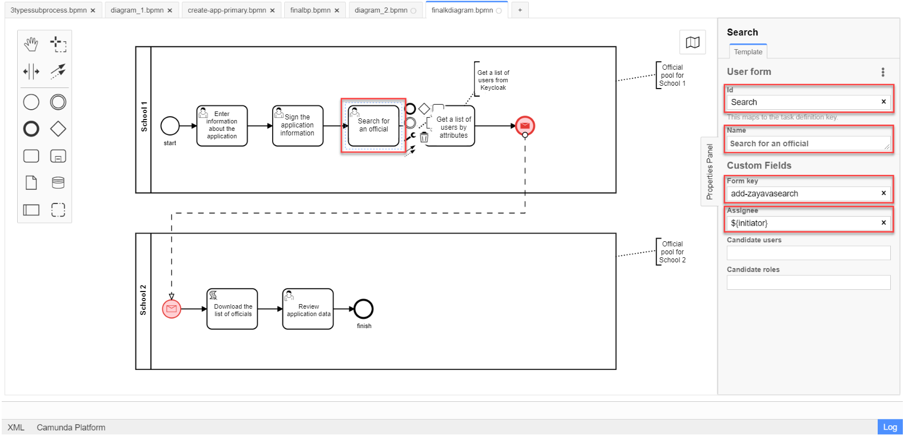Open a new diagram with plus tab
Screen dimensions: 908x435
pyautogui.click(x=520, y=10)
